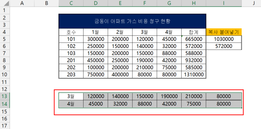The width and height of the screenshot is (261, 129).
Task: Click the 3월 label cell in row 13
Action: [x=71, y=96]
